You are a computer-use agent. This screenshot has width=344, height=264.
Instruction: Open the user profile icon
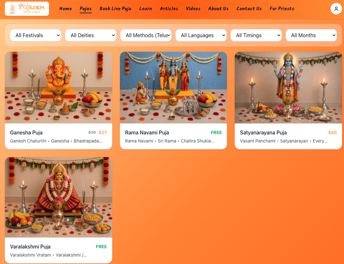click(336, 9)
